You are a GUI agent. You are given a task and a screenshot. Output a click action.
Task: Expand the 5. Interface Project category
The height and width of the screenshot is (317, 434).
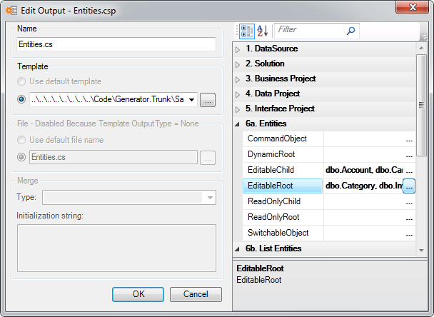pos(238,109)
